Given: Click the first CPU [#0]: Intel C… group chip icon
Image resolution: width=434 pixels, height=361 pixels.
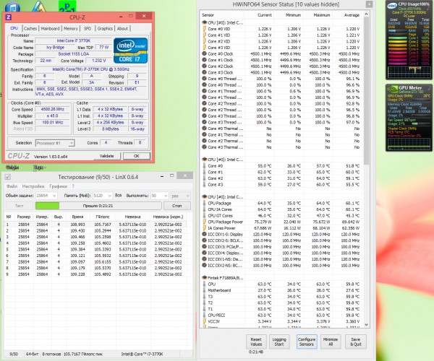Looking at the screenshot, I should point(205,22).
